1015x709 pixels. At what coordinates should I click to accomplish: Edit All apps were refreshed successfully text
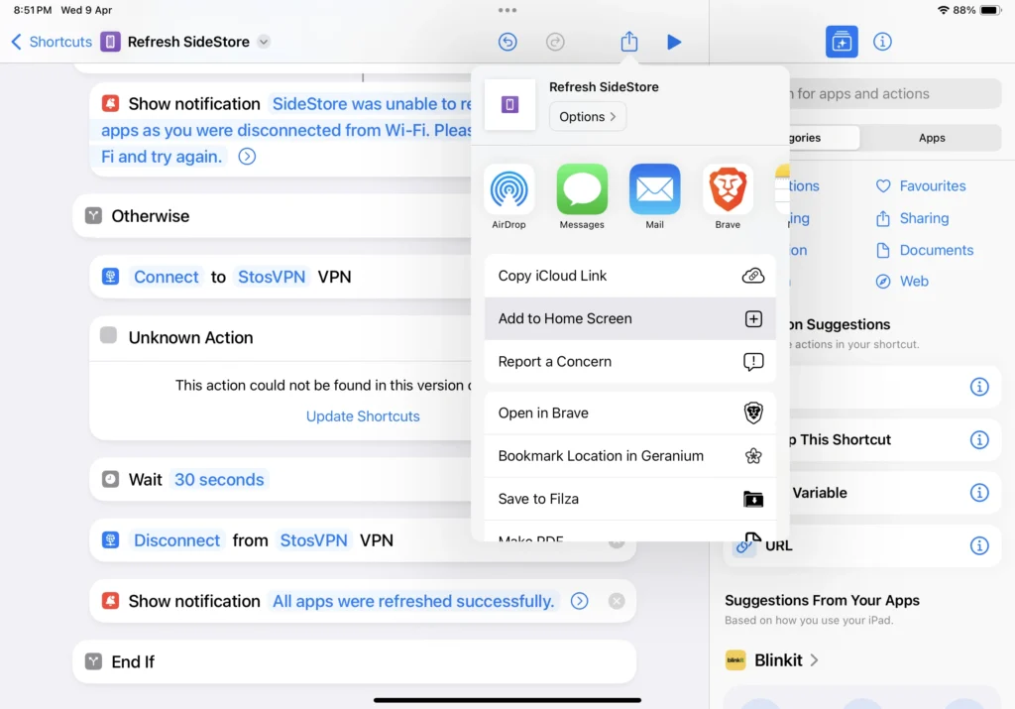tap(413, 602)
